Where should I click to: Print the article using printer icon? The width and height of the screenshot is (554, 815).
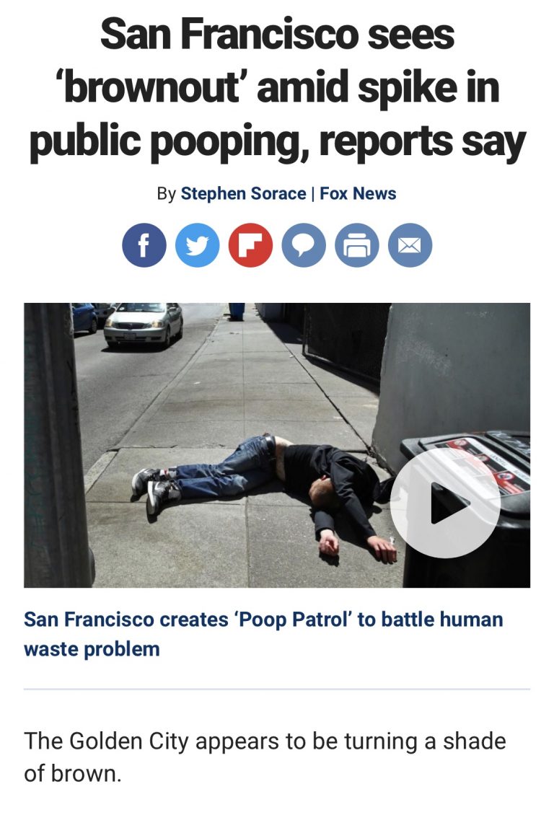(357, 245)
